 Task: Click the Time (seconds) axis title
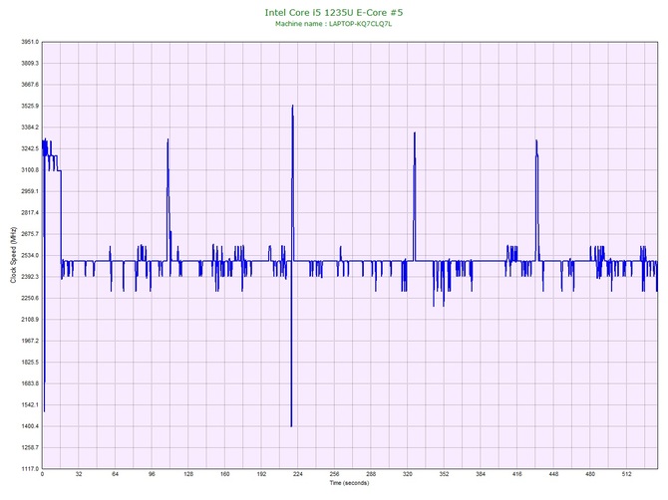(349, 483)
